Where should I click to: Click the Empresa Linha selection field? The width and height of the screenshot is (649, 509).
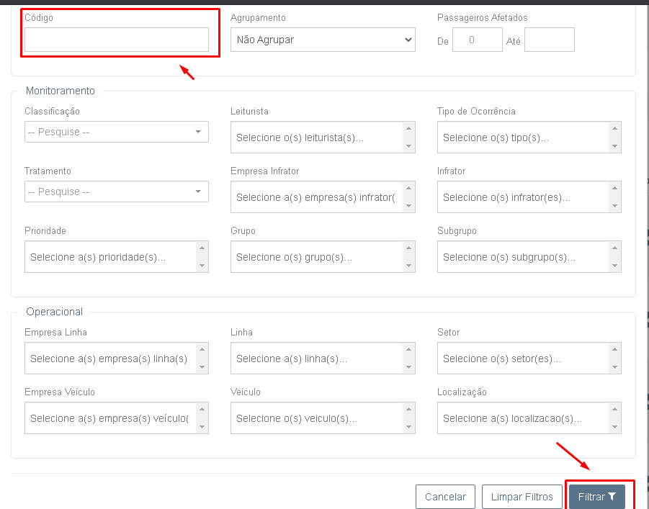tap(110, 359)
